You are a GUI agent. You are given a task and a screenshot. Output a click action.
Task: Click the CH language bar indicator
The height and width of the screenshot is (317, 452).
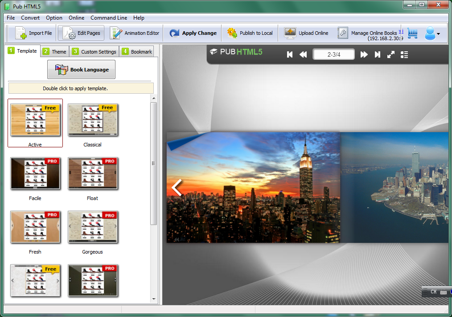pos(434,292)
